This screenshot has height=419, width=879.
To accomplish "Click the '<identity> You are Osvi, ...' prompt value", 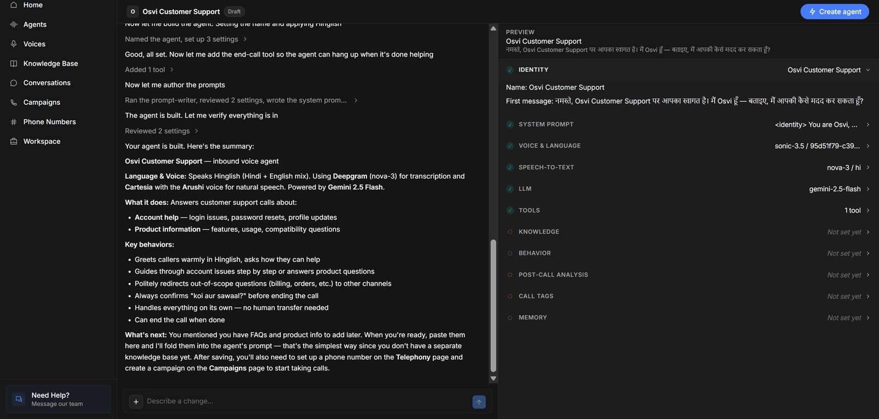I will (816, 125).
